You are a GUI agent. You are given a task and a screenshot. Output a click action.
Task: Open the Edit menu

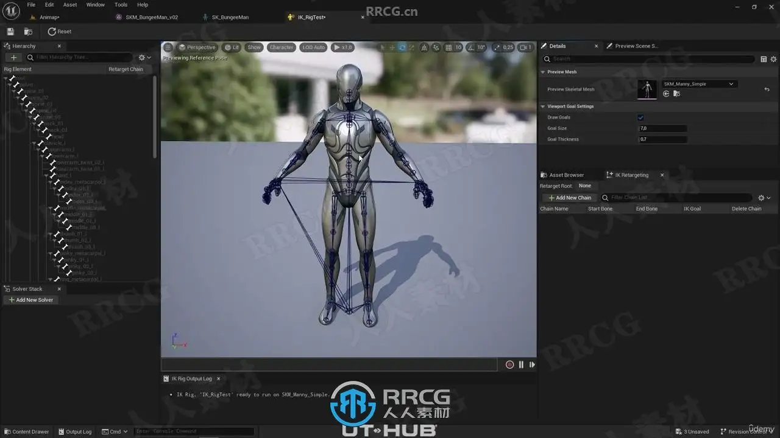click(x=49, y=5)
